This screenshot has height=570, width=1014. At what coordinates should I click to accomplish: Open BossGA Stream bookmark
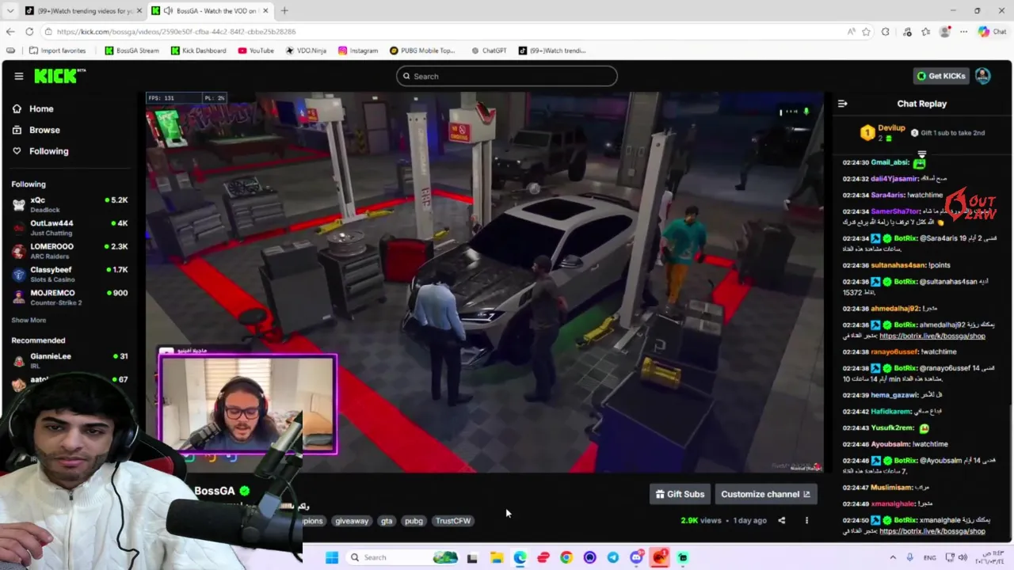(132, 51)
